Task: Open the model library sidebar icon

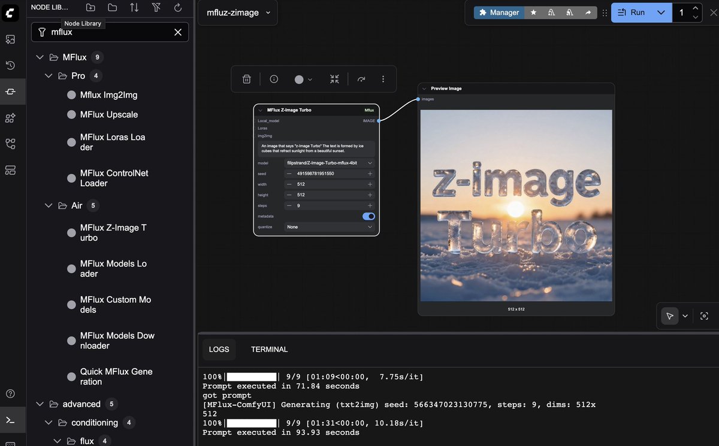Action: (11, 118)
